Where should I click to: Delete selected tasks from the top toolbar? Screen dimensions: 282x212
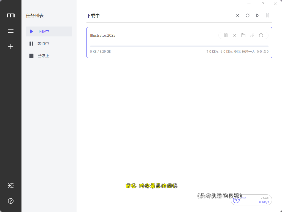pos(238,15)
